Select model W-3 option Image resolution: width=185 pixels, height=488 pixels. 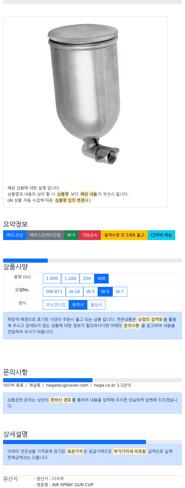point(90,291)
